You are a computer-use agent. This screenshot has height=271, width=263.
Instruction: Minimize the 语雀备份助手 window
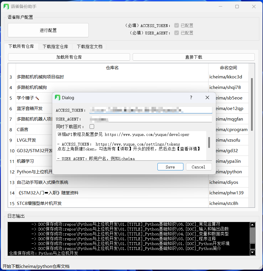point(220,6)
